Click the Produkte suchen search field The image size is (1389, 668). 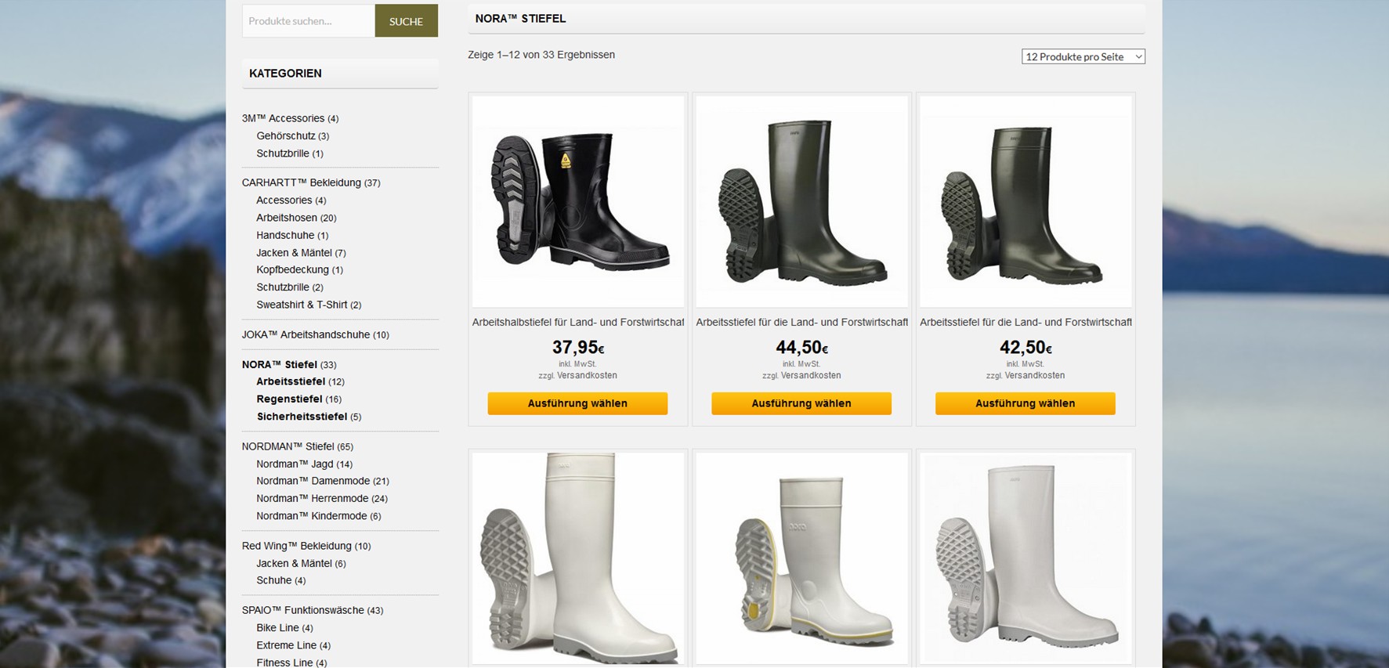[x=308, y=21]
